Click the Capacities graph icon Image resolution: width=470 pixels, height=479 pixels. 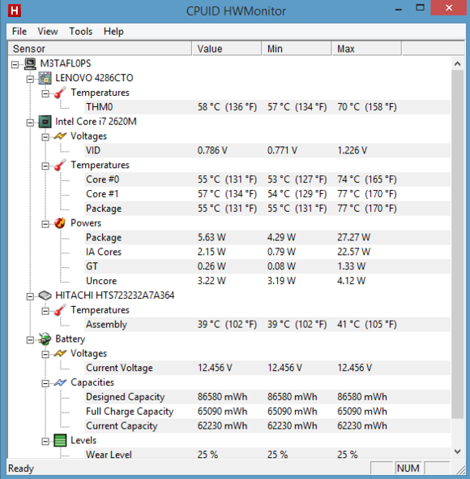[60, 382]
